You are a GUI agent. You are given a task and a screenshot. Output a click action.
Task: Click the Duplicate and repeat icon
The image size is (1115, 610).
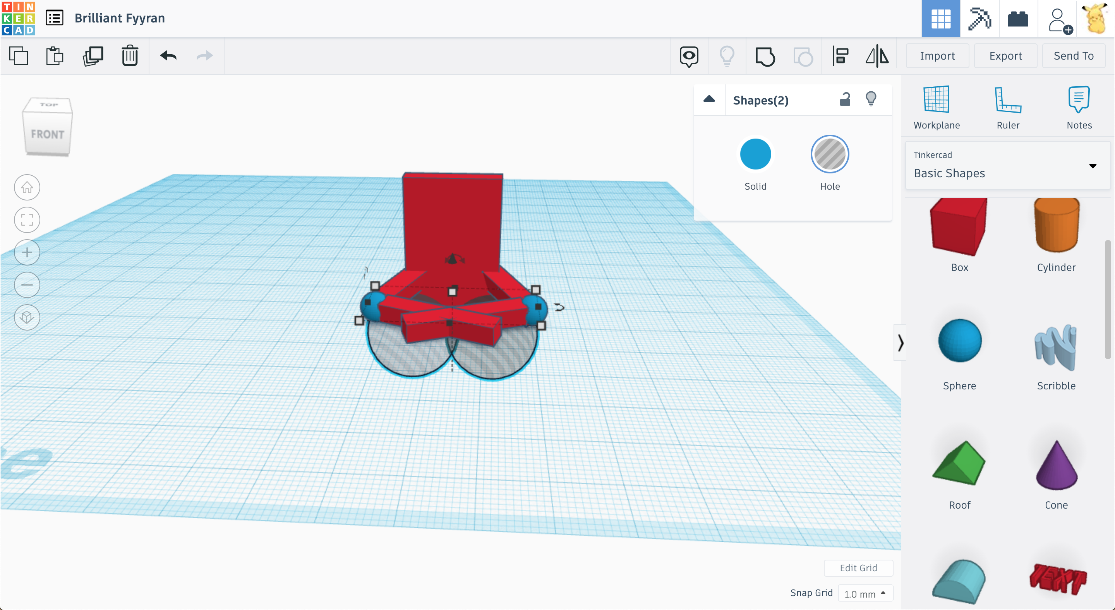(93, 56)
